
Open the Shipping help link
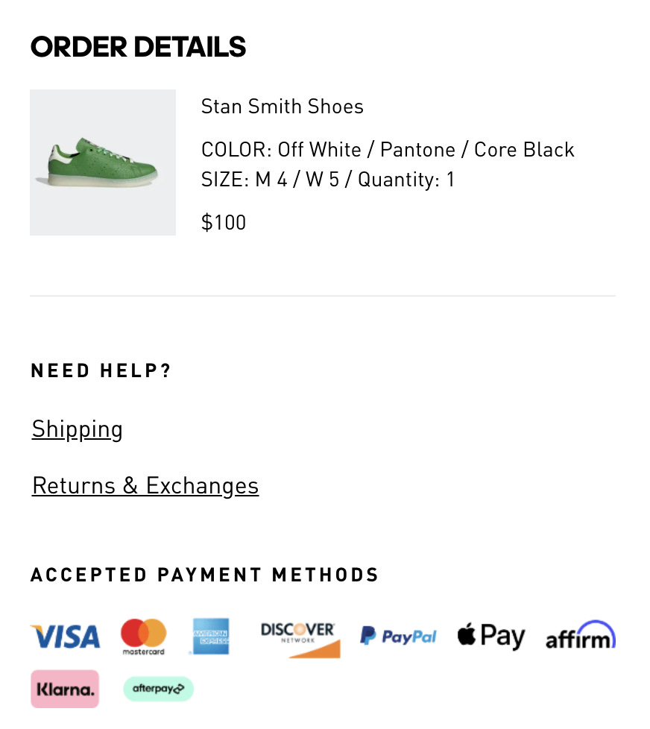(77, 429)
